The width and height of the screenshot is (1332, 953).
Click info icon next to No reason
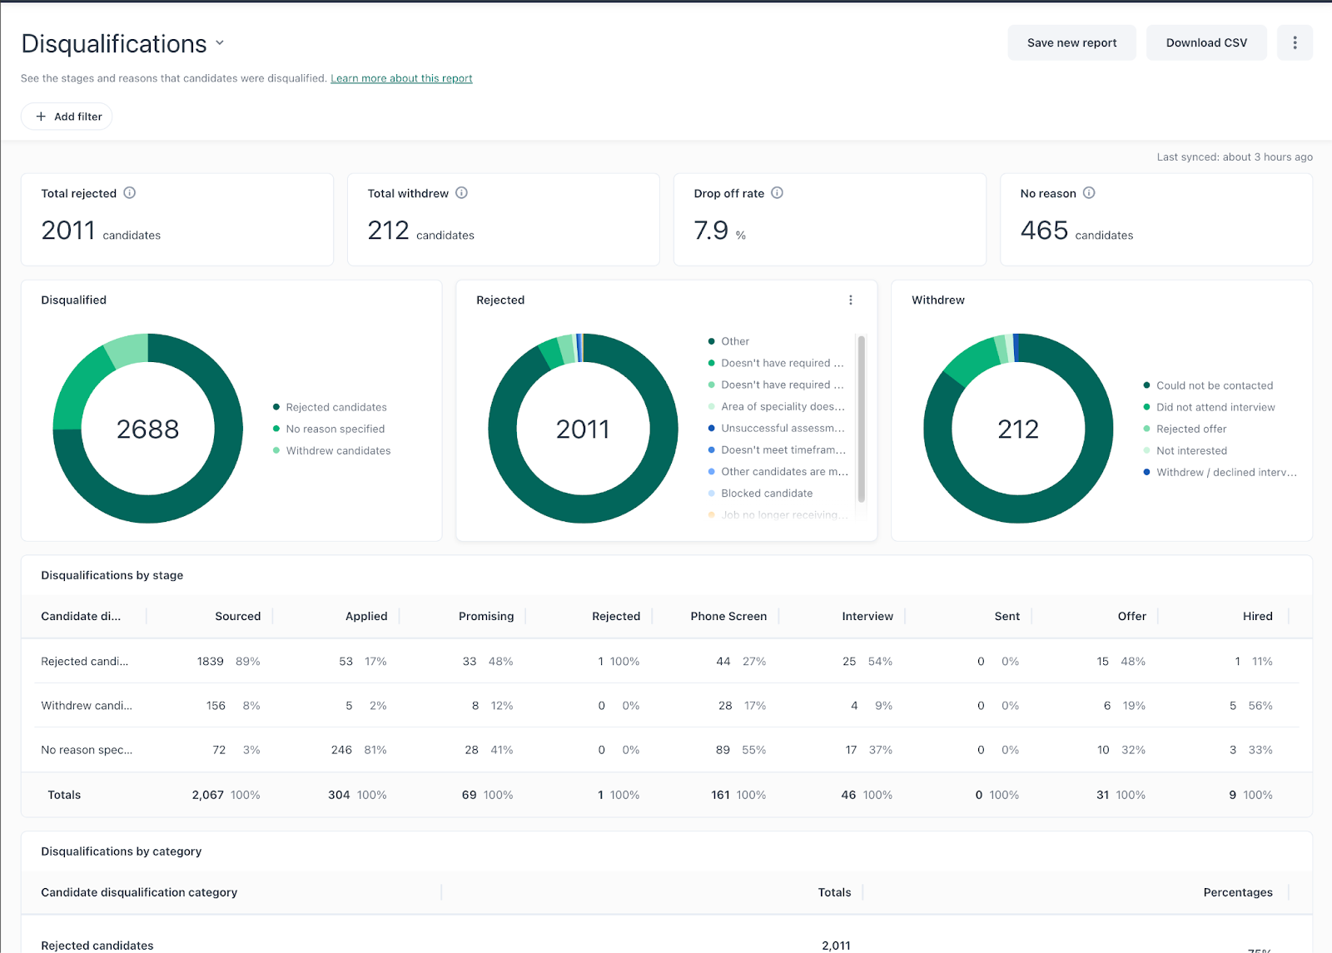click(1089, 193)
